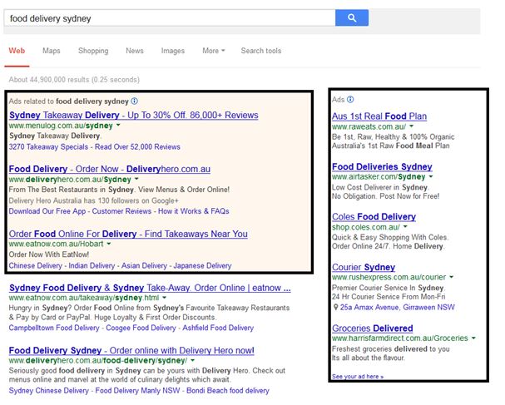Open 'Food Delivery - Order Now - Deliveryhero.com.au' ad
The image size is (505, 405).
coord(110,169)
